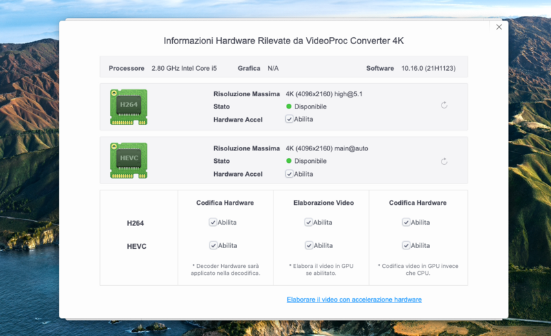Toggle H264 Abilita in the rightmost table column

pos(406,222)
